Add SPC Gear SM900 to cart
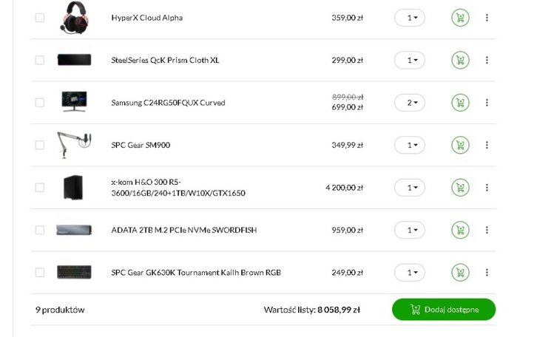Image resolution: width=540 pixels, height=337 pixels. pos(460,145)
